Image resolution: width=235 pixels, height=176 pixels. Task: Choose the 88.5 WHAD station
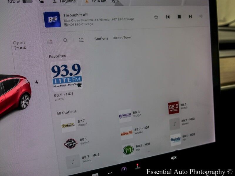click(x=174, y=108)
